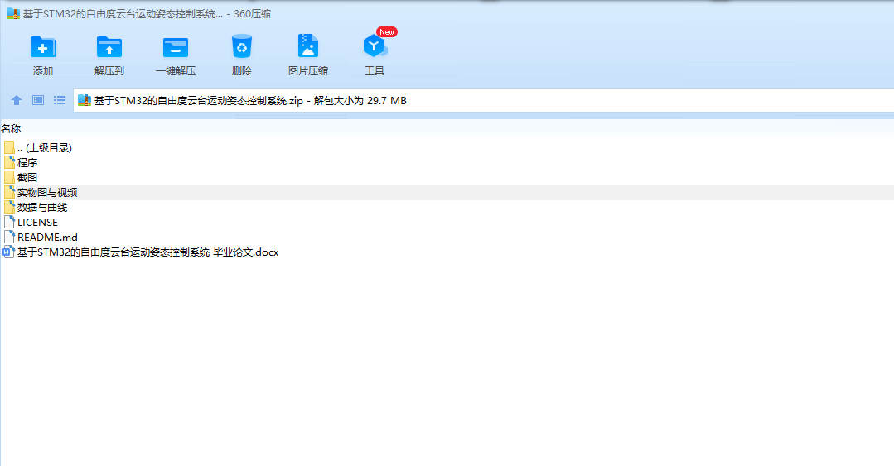Select the 程序 folder
This screenshot has height=466, width=894.
(x=447, y=162)
